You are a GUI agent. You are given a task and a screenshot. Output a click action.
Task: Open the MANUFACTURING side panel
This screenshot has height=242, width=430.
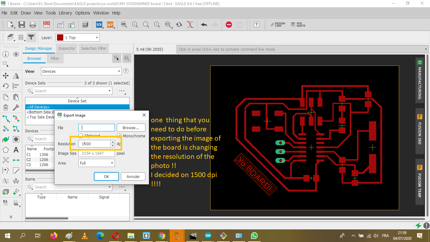(419, 79)
